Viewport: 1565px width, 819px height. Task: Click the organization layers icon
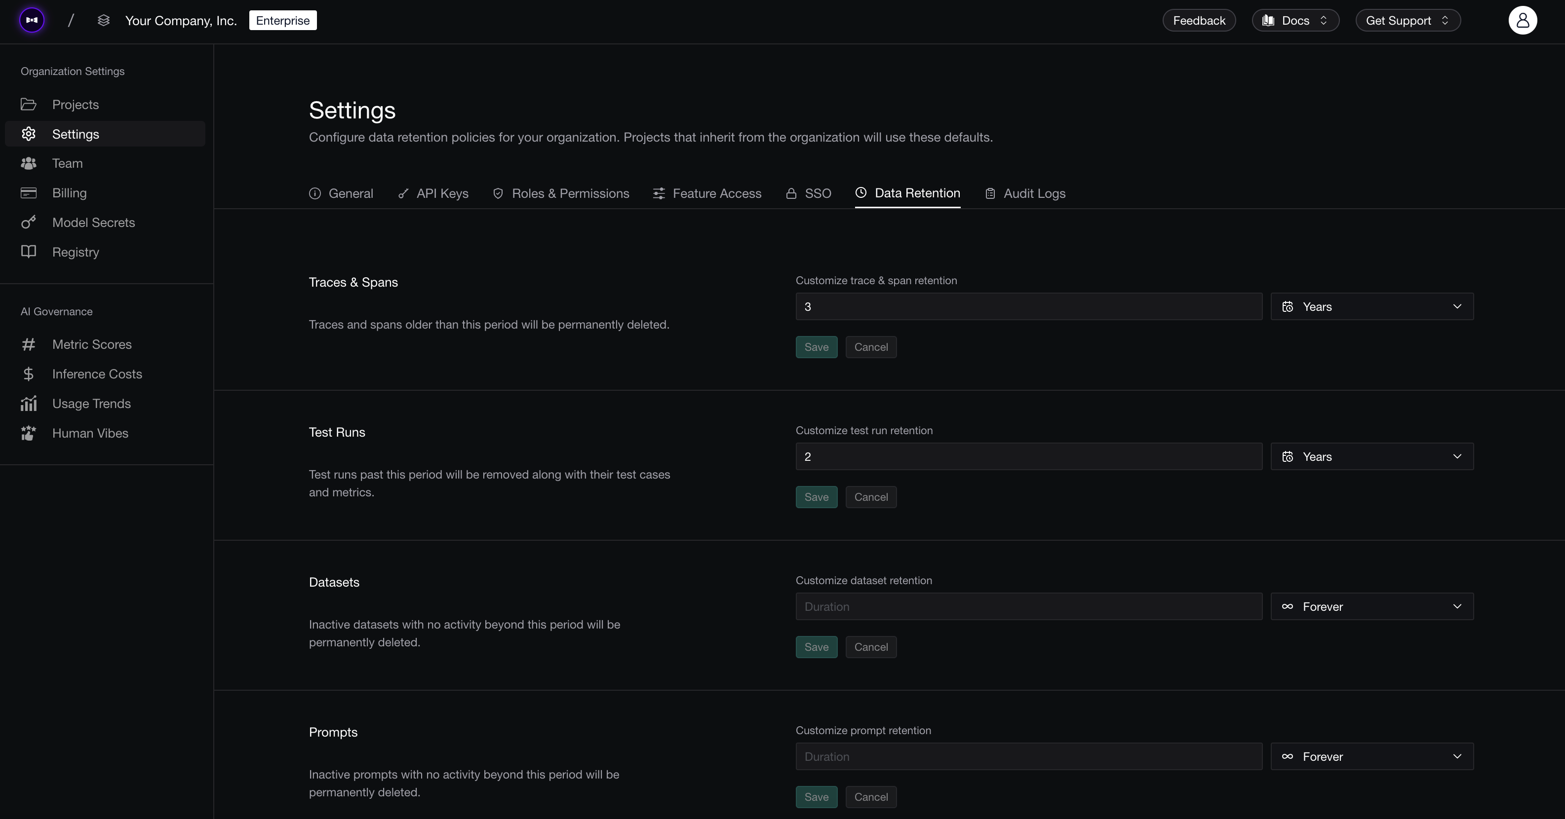[103, 20]
